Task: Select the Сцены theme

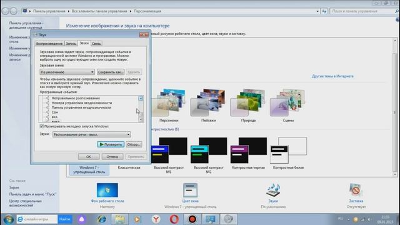Action: tap(288, 106)
